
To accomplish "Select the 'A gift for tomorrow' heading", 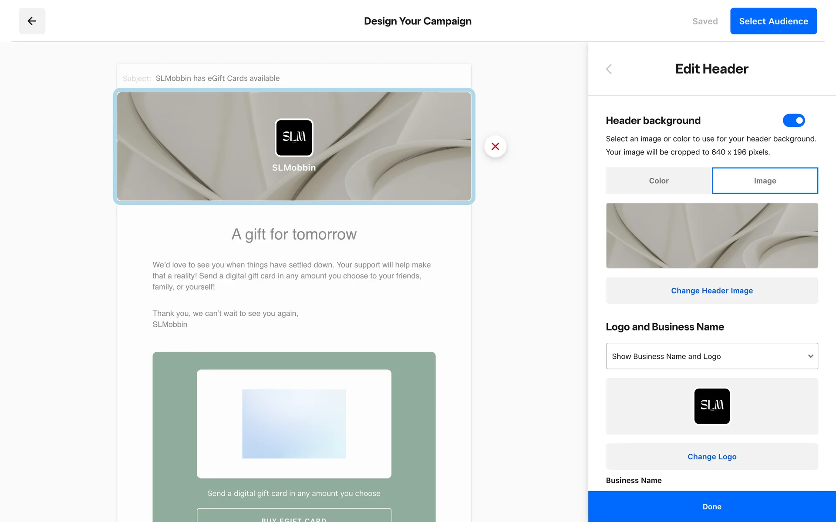I will (x=294, y=234).
